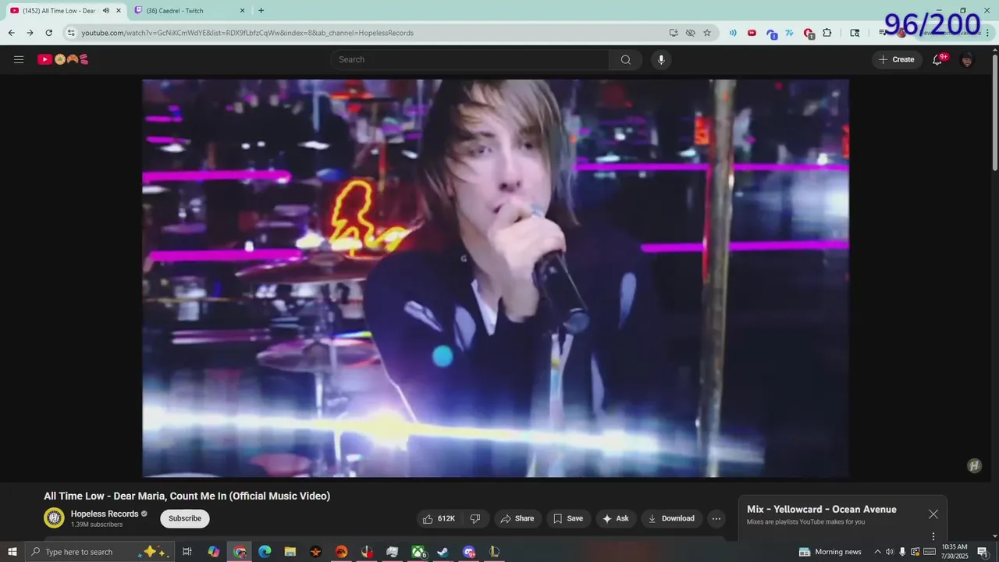The image size is (999, 562).
Task: Open mix panel three-dot options
Action: [x=933, y=536]
